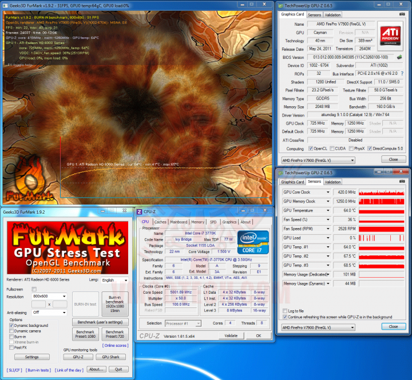The image size is (412, 380).
Task: Click the GPU Temperature sensor graph
Action: coord(382,210)
